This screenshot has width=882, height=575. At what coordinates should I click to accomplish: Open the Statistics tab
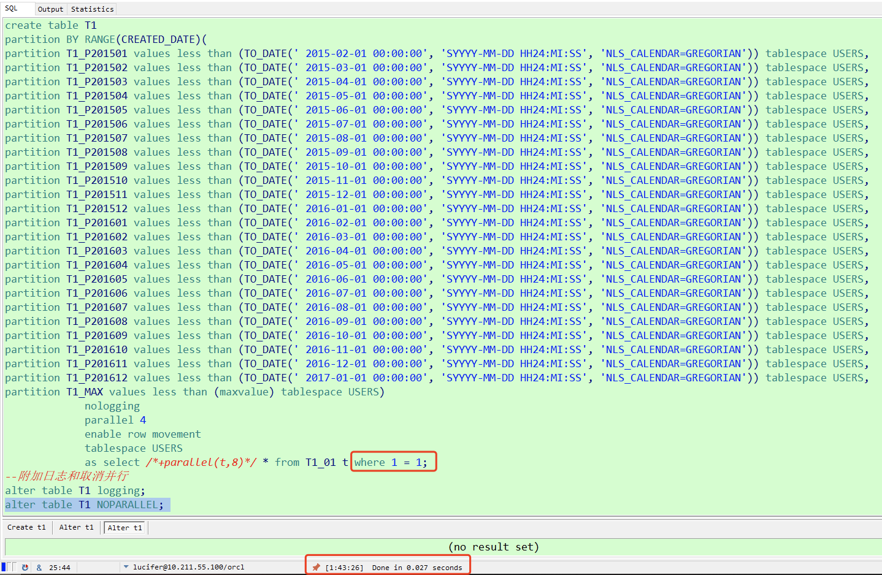click(x=92, y=9)
